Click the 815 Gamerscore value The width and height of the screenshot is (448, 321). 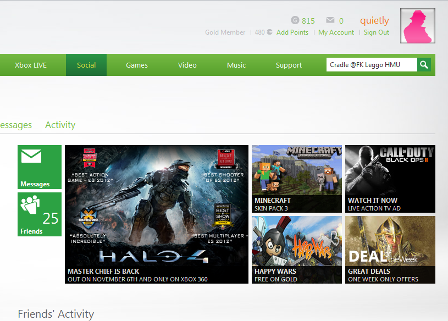click(x=308, y=21)
